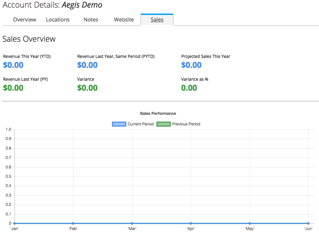
Task: Click the 1.0 y-axis label
Action: pyautogui.click(x=8, y=129)
